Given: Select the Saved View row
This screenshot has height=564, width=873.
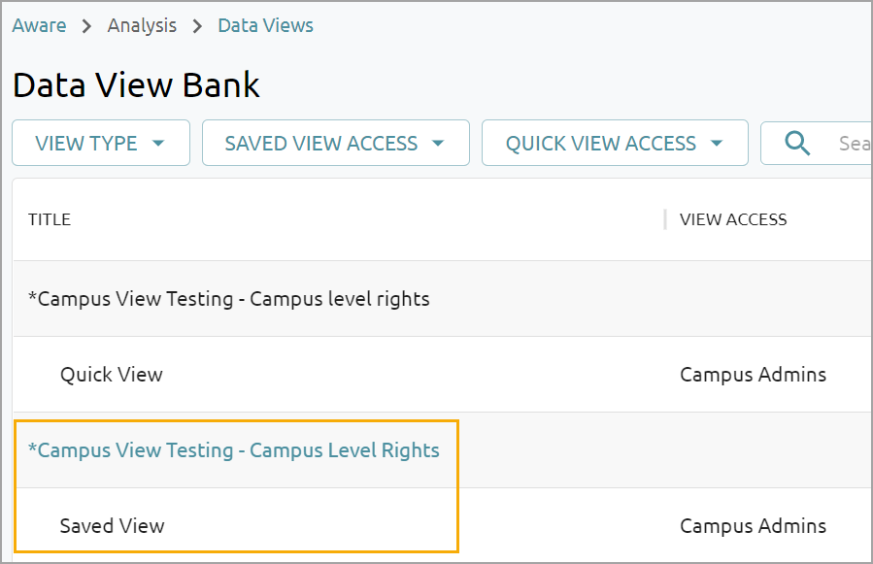Looking at the screenshot, I should pyautogui.click(x=443, y=525).
